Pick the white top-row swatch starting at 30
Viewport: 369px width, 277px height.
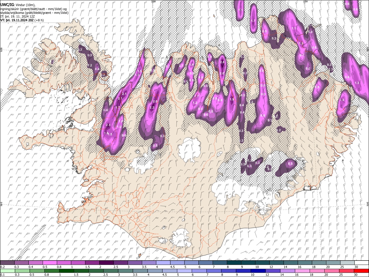pyautogui.click(x=361, y=263)
